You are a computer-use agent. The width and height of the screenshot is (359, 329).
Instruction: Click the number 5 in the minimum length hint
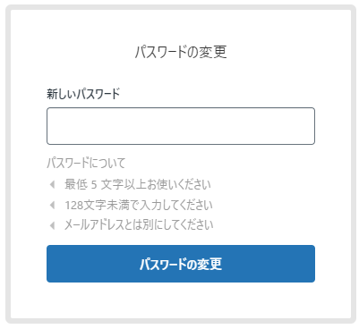click(x=94, y=185)
